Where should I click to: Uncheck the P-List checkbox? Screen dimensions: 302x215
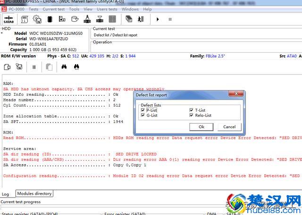point(143,110)
